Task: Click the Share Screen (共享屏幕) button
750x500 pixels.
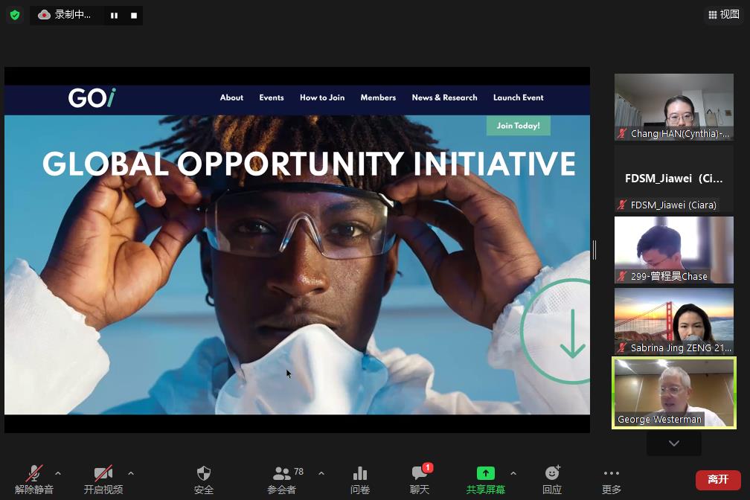Action: (485, 479)
